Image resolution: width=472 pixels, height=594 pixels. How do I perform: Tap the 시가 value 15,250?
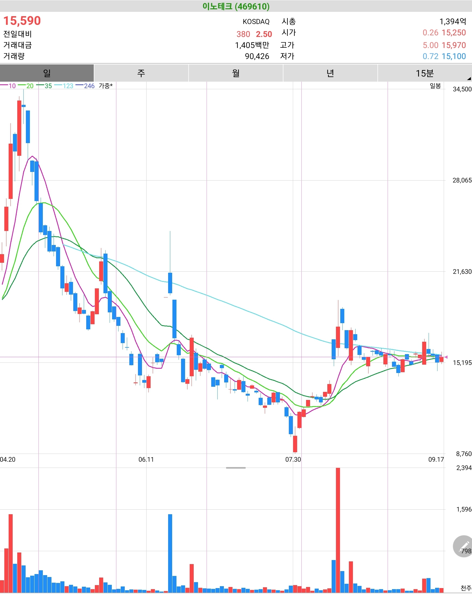coord(454,33)
